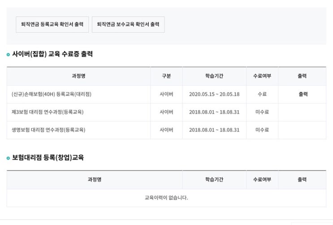The height and width of the screenshot is (225, 333).
Task: Select the 생명보험 대리점 연수과정(등록교육) course name
Action: pyautogui.click(x=48, y=130)
